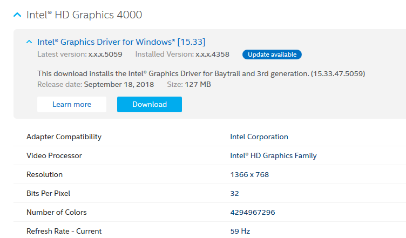The image size is (406, 238).
Task: Click the Intel HD Graphics Family value
Action: point(273,156)
